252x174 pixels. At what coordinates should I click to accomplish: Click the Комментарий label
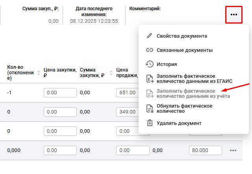click(x=145, y=9)
